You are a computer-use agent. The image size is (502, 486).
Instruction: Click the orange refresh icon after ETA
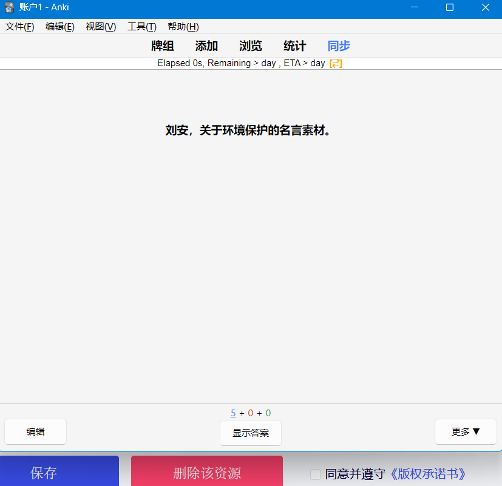click(336, 63)
